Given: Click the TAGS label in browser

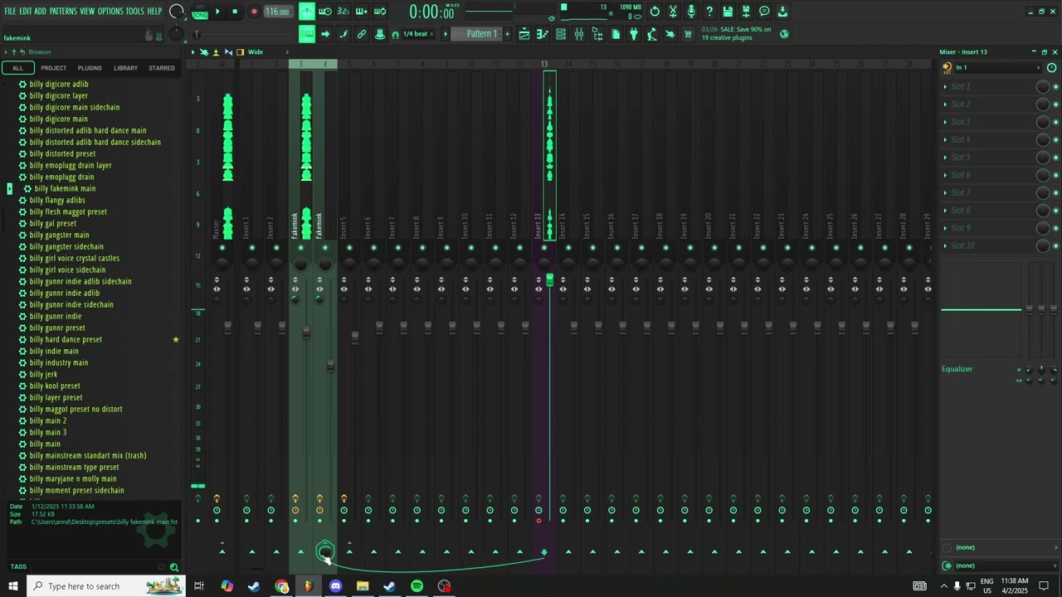Looking at the screenshot, I should pyautogui.click(x=18, y=567).
